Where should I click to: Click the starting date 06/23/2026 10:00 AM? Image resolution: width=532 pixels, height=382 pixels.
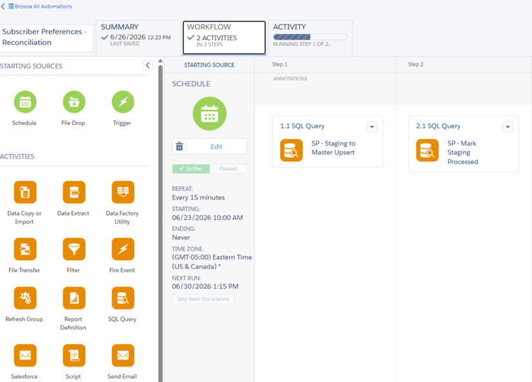tap(207, 217)
